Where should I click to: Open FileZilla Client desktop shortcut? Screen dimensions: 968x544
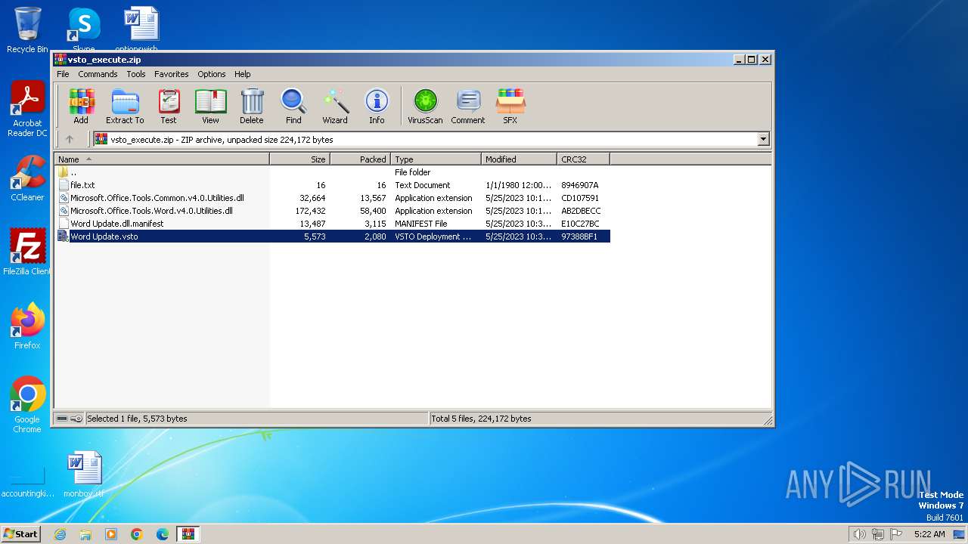[x=27, y=252]
